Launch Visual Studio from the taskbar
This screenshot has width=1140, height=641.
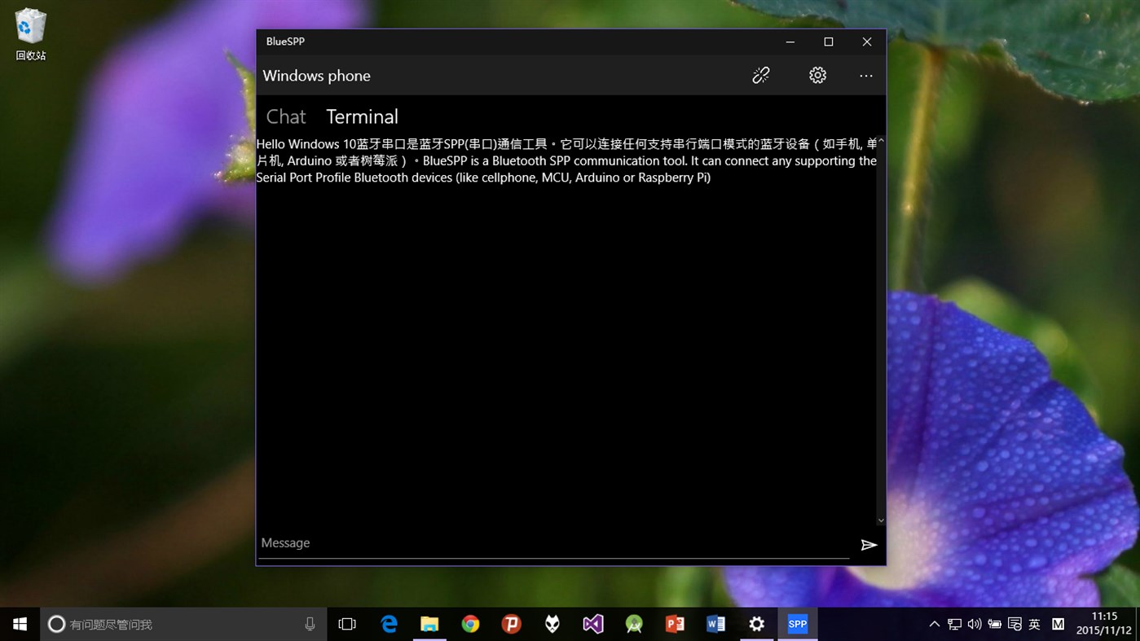592,623
